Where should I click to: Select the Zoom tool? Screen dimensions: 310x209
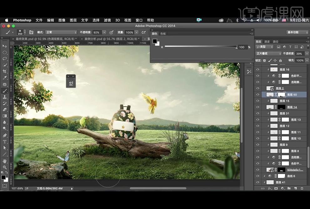5,167
